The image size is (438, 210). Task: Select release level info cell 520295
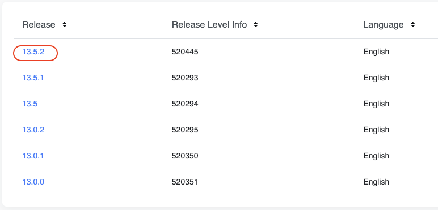coord(185,130)
